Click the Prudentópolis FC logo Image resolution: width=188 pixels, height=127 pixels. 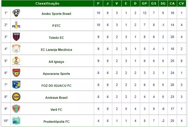[16, 121]
